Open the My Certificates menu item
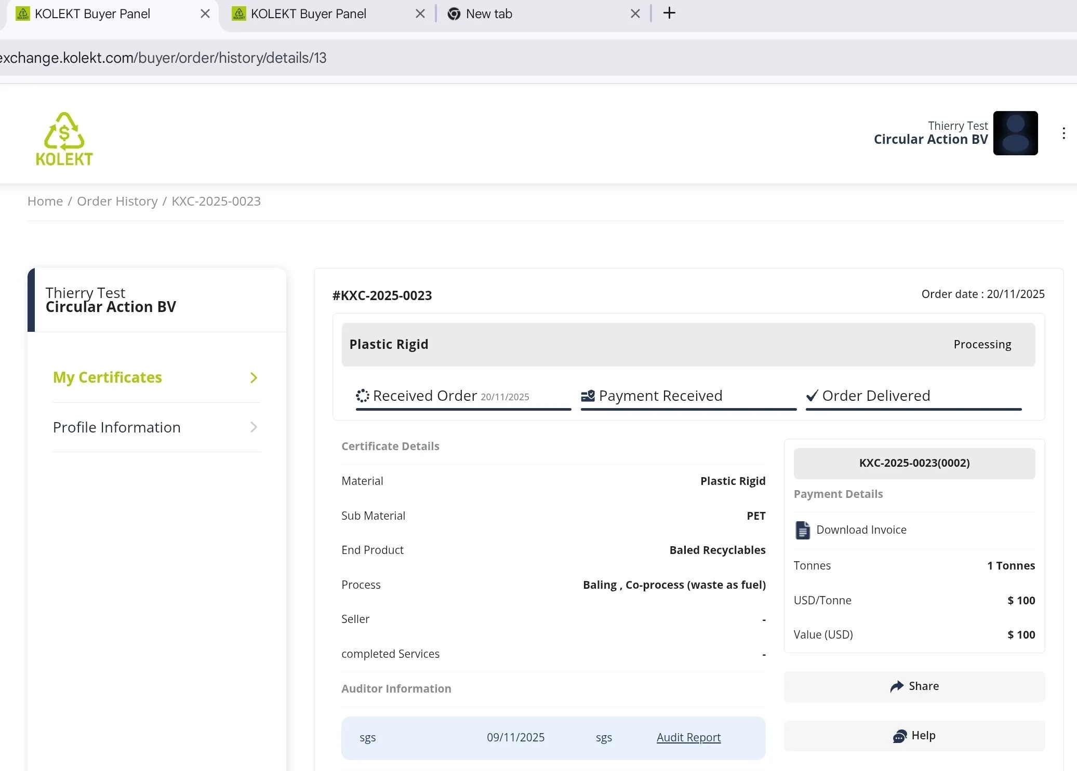Image resolution: width=1077 pixels, height=771 pixels. [108, 377]
